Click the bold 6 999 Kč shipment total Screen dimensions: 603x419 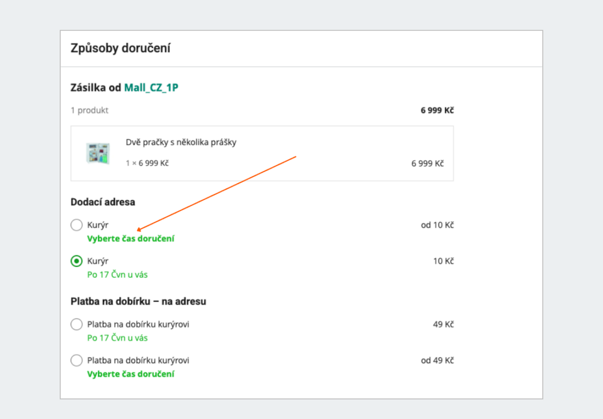(x=437, y=111)
